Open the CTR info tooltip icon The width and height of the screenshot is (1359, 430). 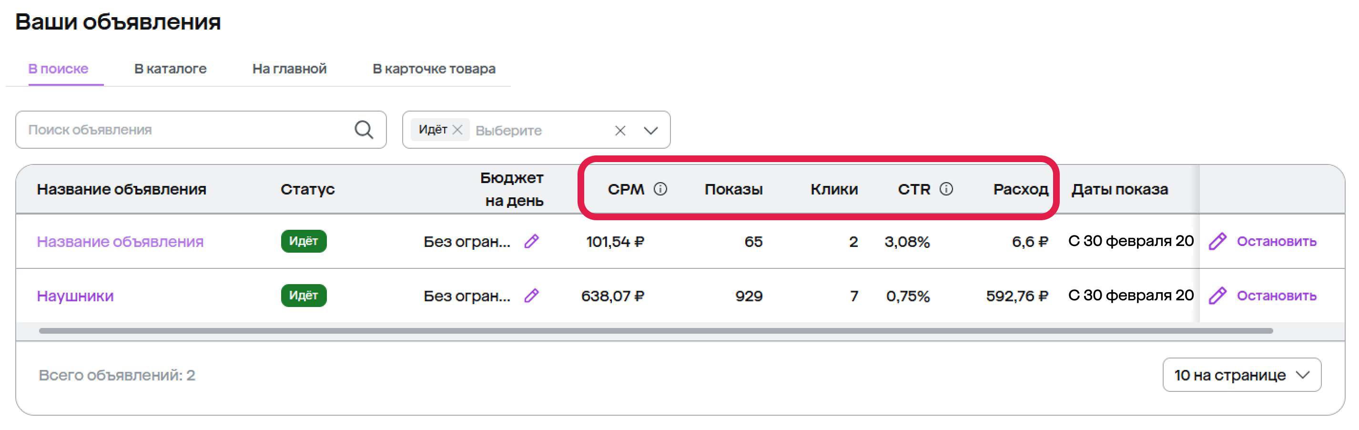pos(946,189)
